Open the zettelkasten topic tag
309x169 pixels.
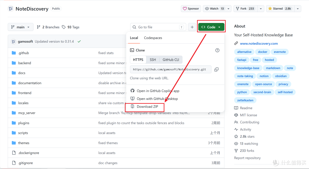click(x=245, y=100)
